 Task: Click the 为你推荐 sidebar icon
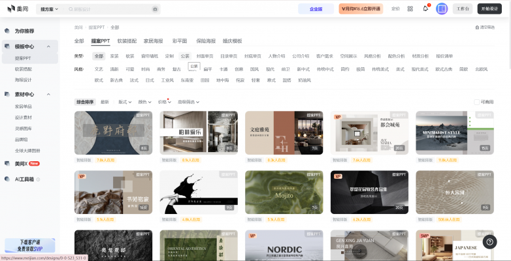pyautogui.click(x=7, y=31)
